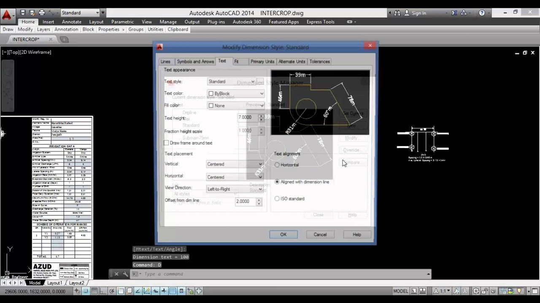The width and height of the screenshot is (540, 303).
Task: Switch to the Alternate Units tab
Action: coord(292,61)
